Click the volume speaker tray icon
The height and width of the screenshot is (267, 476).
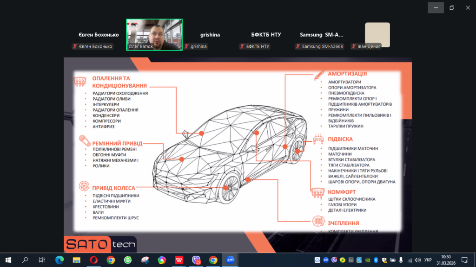pos(417,260)
